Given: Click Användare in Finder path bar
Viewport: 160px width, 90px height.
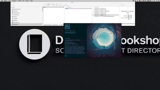Looking at the screenshot, I should (55, 25).
